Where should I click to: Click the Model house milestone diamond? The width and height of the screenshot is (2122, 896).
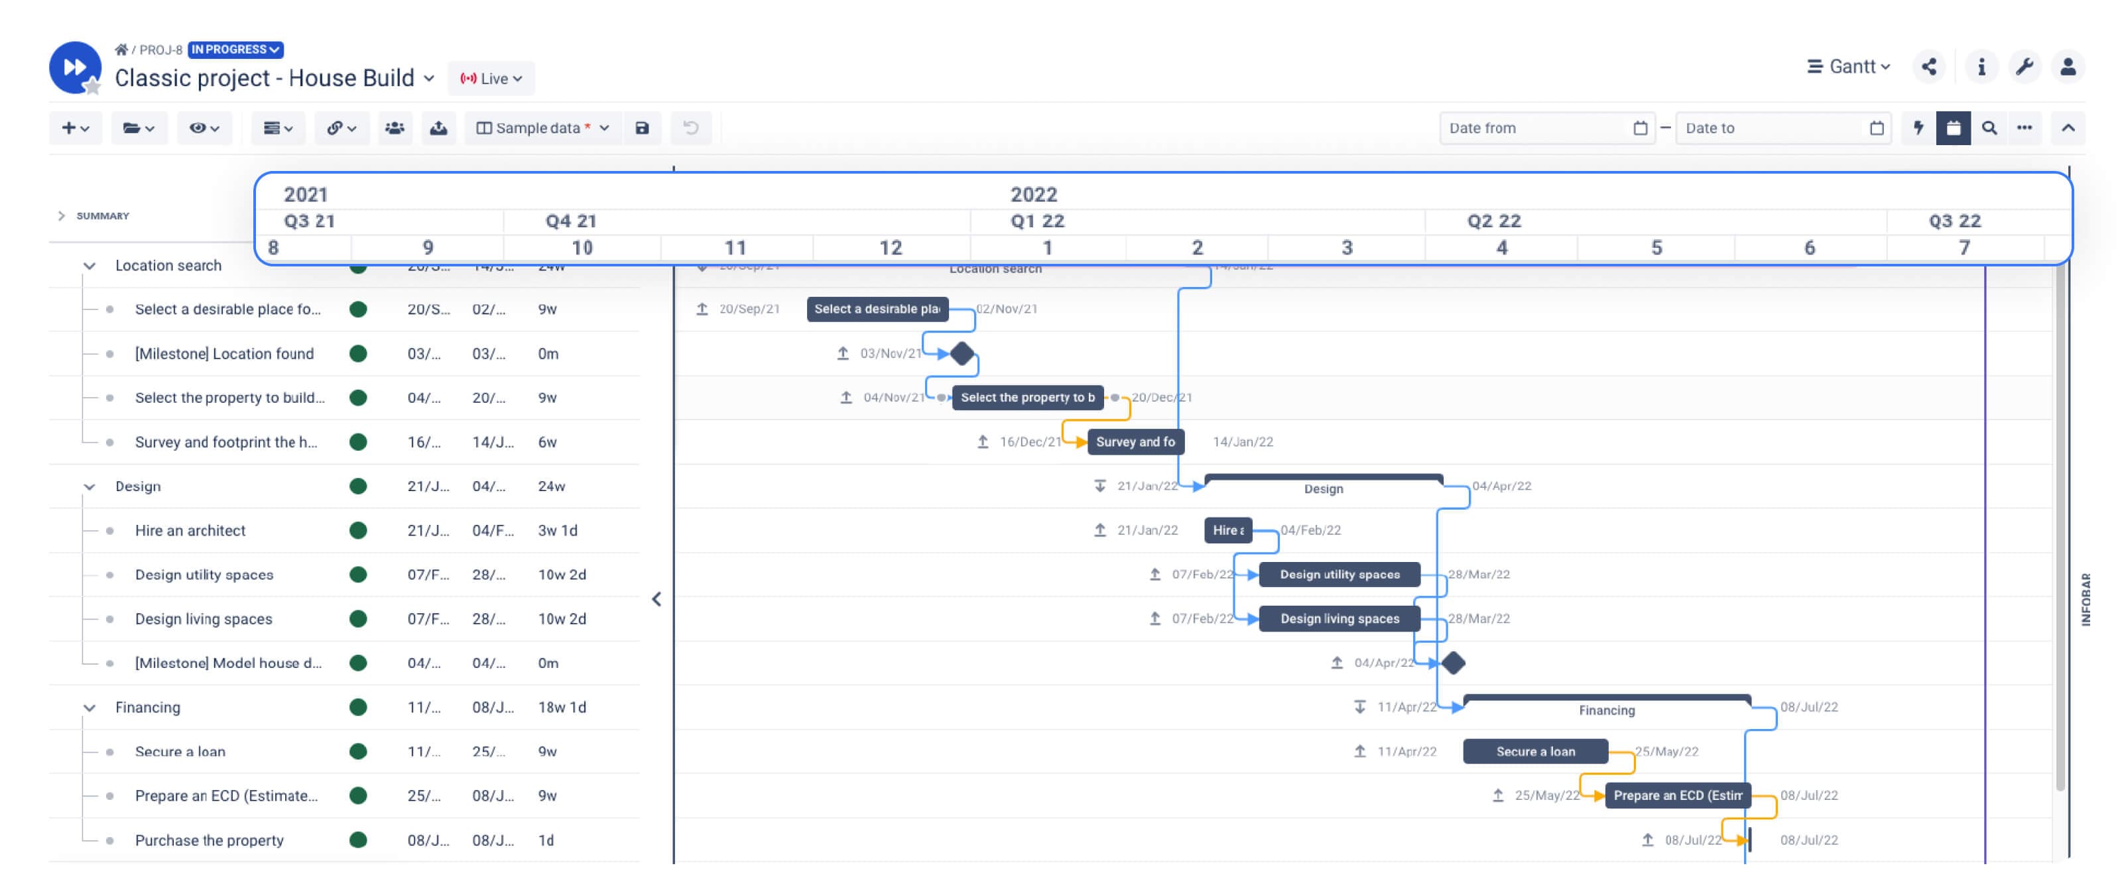(x=1453, y=663)
